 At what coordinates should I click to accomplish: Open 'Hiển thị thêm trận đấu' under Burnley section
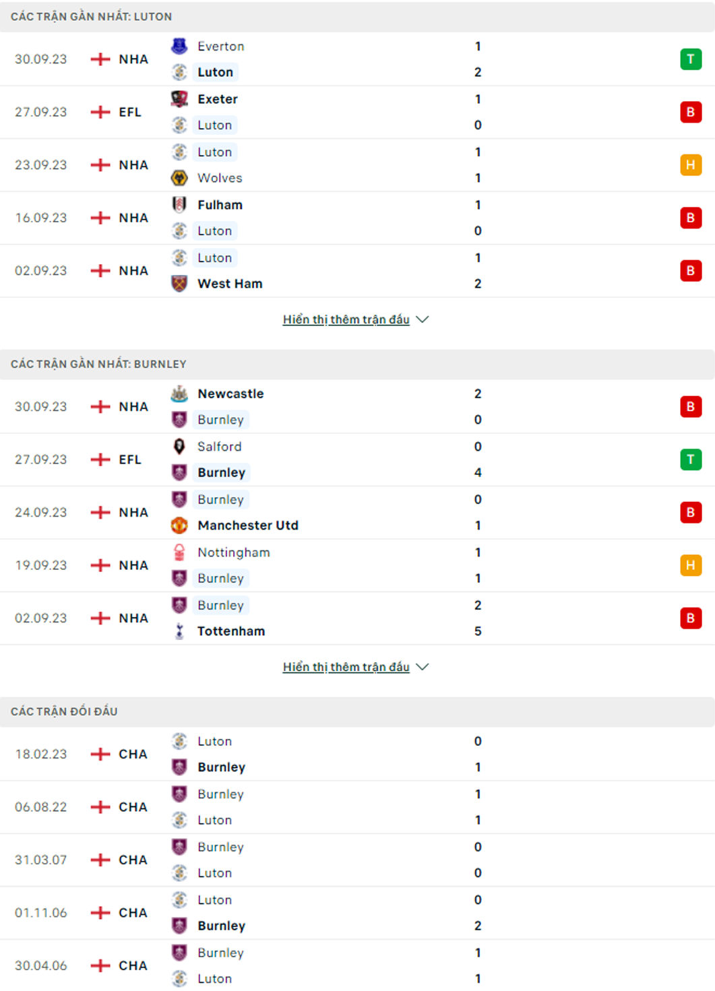tap(346, 667)
